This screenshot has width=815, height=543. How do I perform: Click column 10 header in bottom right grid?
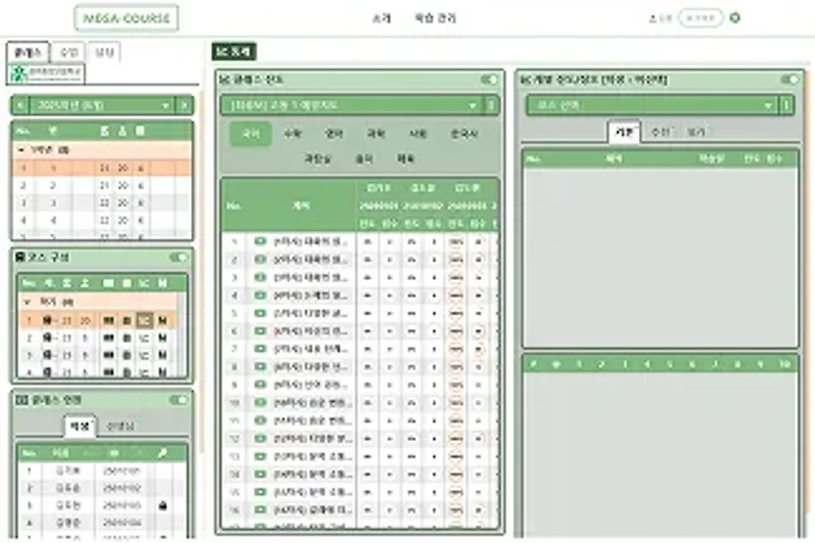point(784,365)
